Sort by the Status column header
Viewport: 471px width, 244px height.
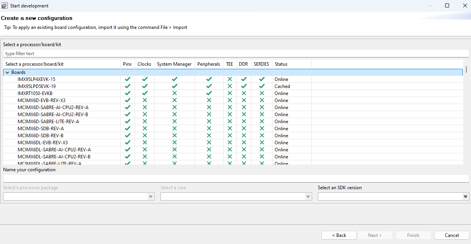point(281,64)
